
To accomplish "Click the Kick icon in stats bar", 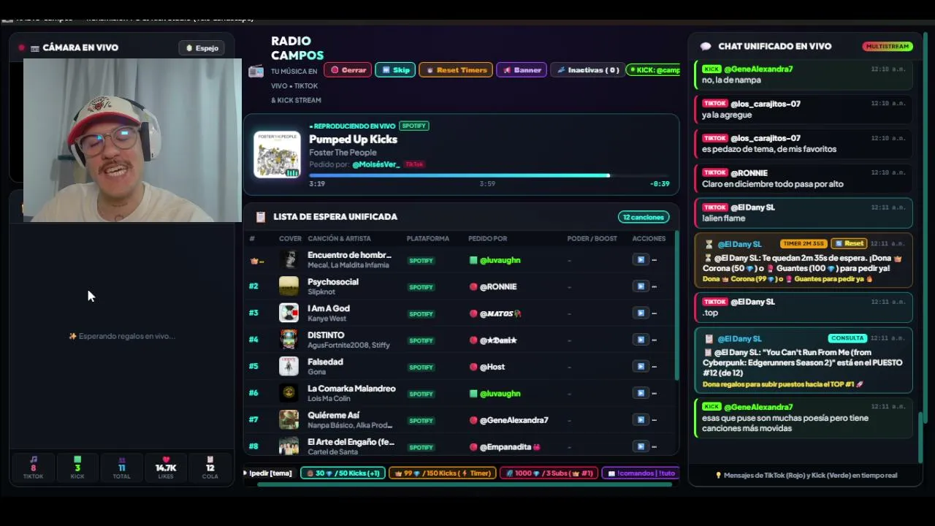I will [x=77, y=460].
